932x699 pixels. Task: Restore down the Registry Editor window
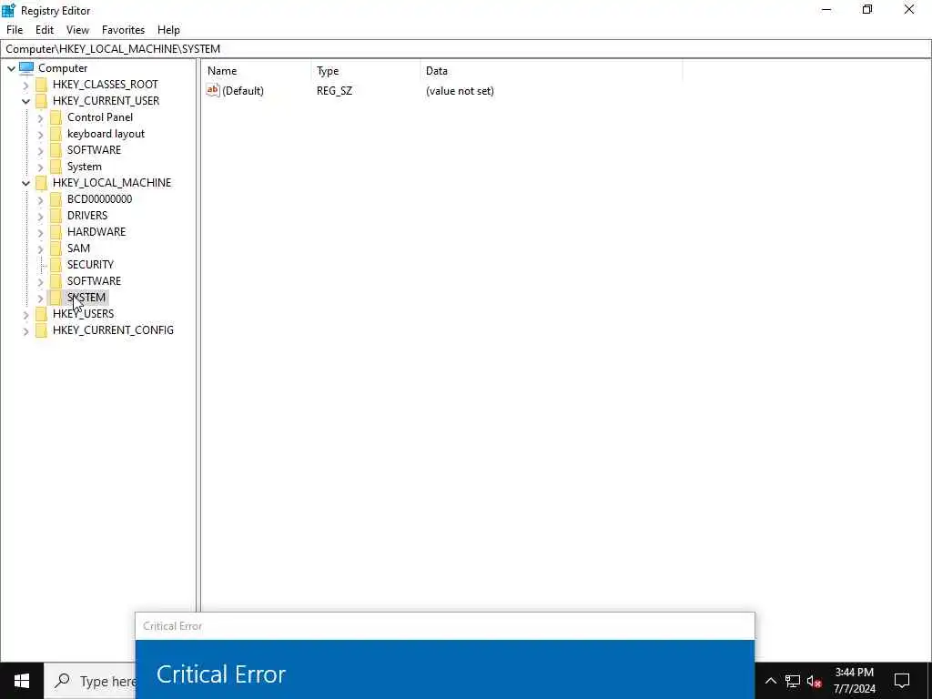tap(867, 9)
